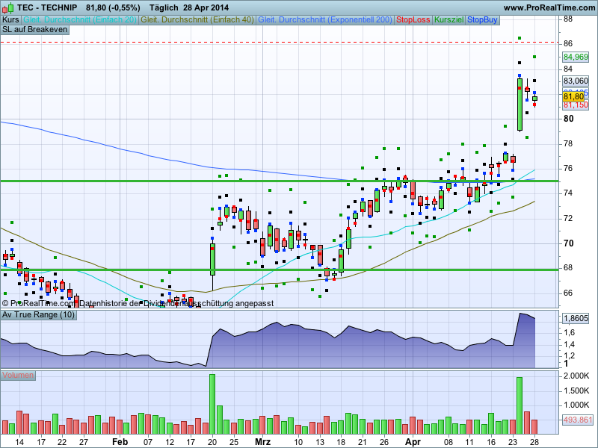Click the tallest volume bar at date 20

coord(212,404)
